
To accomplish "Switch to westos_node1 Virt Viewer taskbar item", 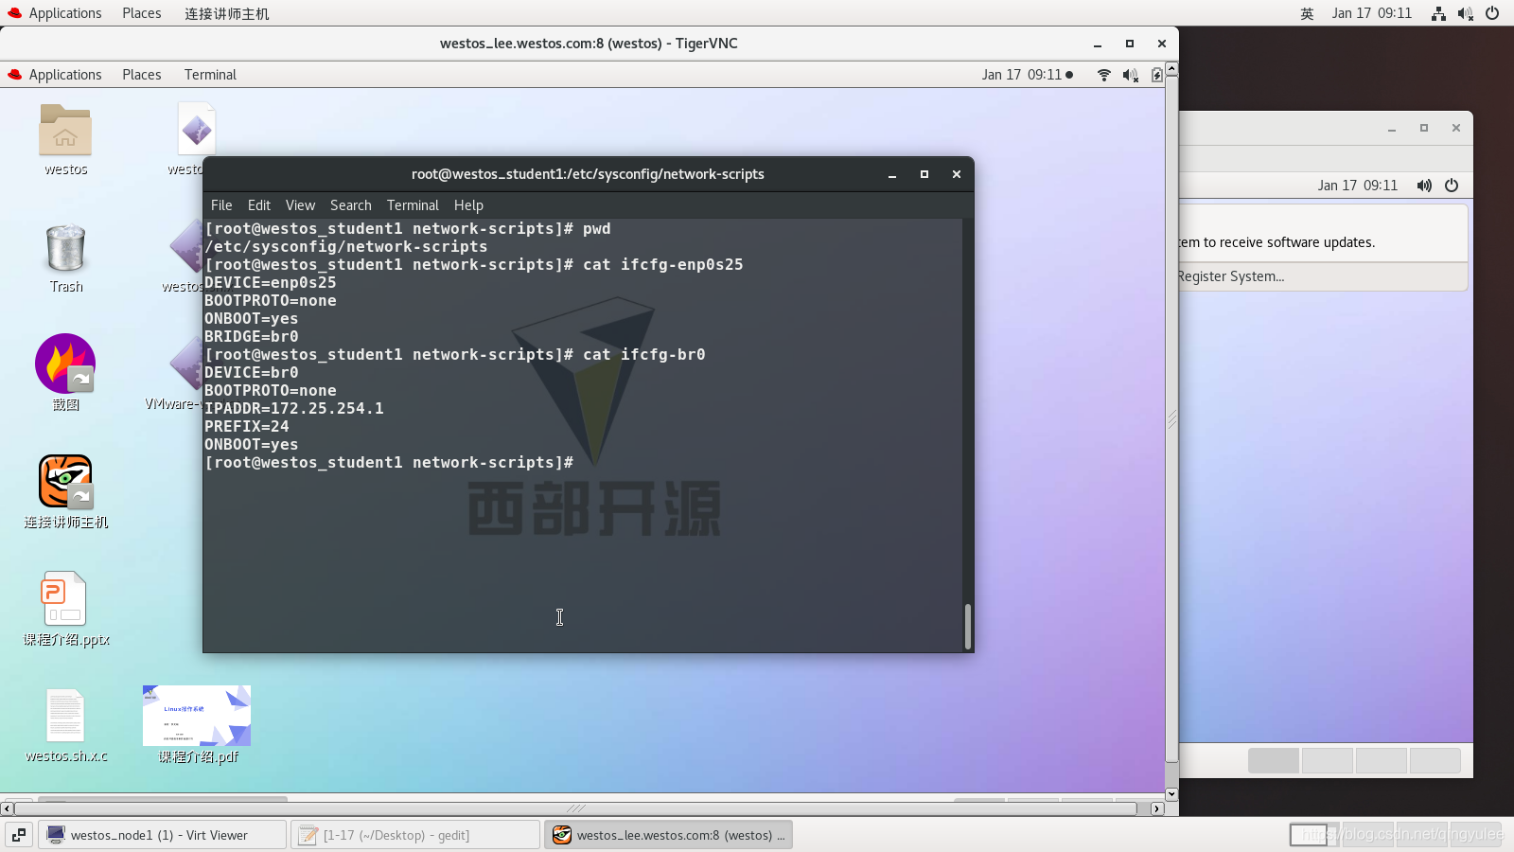I will [162, 835].
